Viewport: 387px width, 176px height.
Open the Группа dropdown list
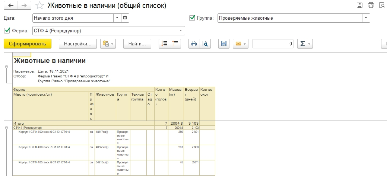point(366,17)
